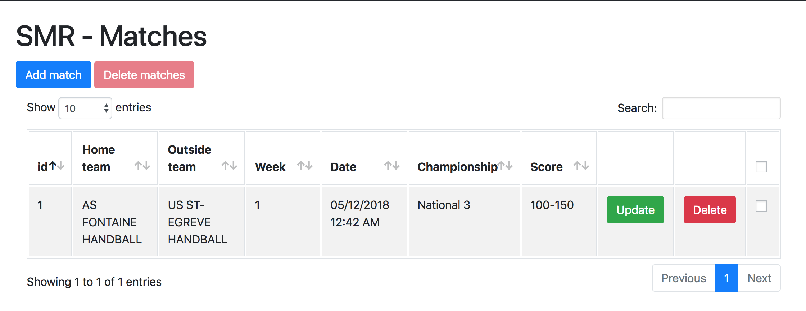806x311 pixels.
Task: Click the Championship cell National 3
Action: pos(444,205)
